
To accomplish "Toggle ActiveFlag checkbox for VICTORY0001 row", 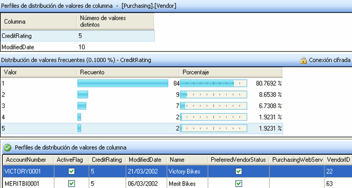I will 72,171.
